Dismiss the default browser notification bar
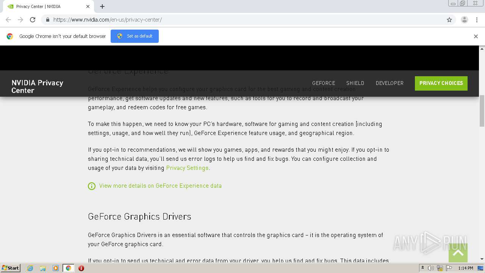Image resolution: width=485 pixels, height=273 pixels. point(476,36)
